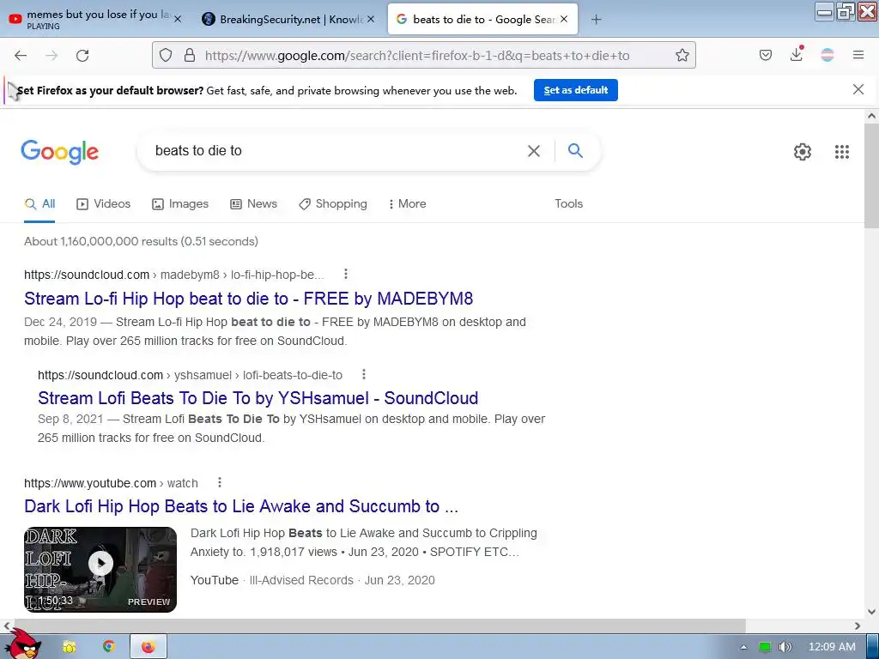Close the BreakingSecurity.net tab

[371, 19]
